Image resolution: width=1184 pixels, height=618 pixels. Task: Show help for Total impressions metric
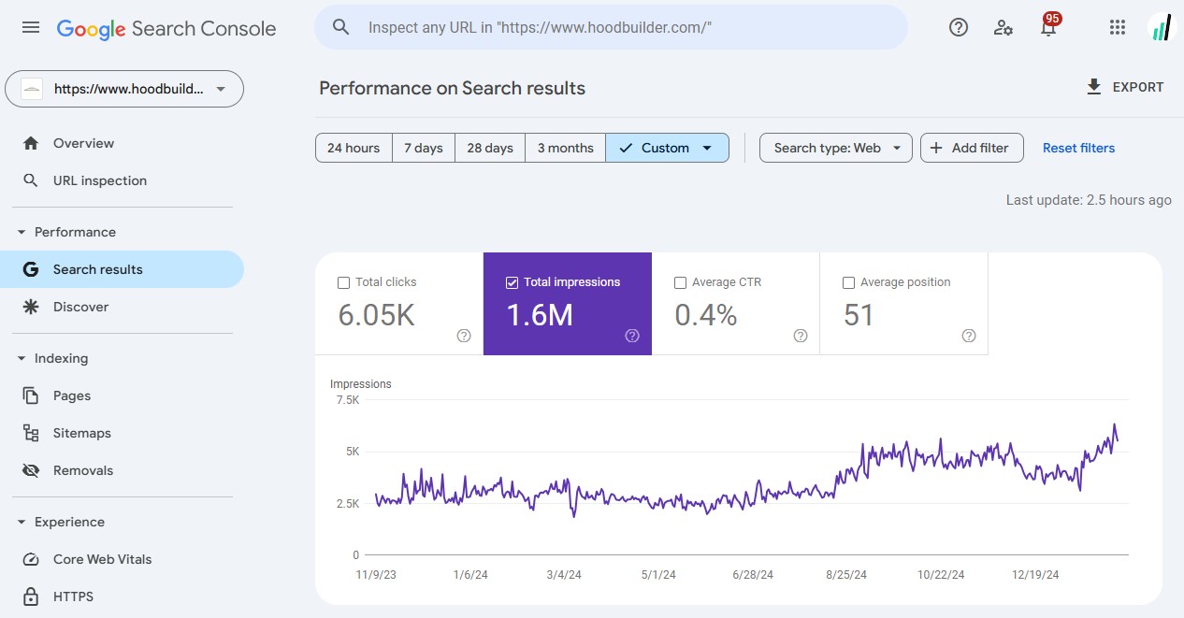point(632,336)
